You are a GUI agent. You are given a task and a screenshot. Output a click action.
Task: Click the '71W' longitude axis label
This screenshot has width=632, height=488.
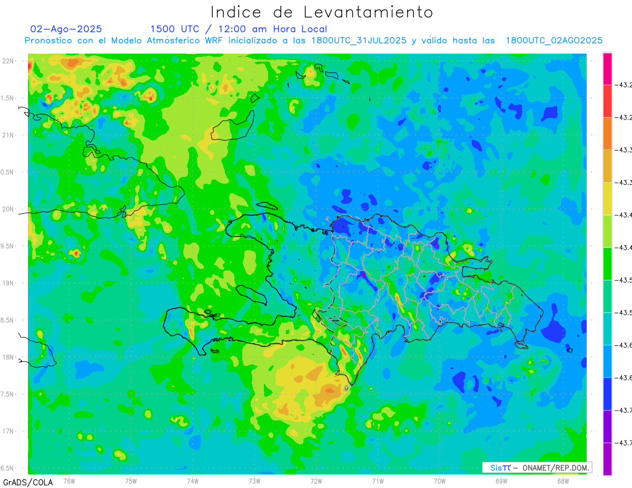tap(378, 481)
